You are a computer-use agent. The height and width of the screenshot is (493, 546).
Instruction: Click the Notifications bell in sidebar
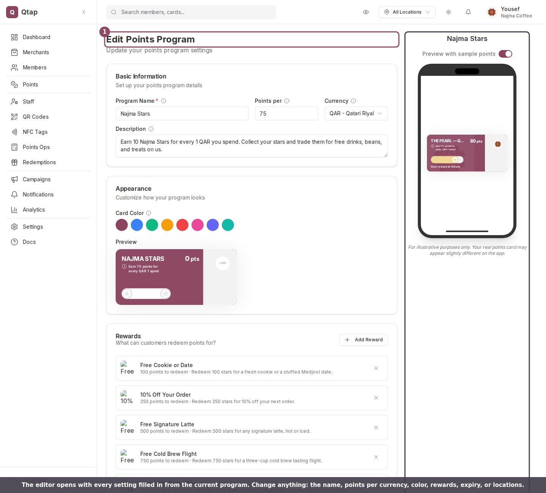(14, 195)
